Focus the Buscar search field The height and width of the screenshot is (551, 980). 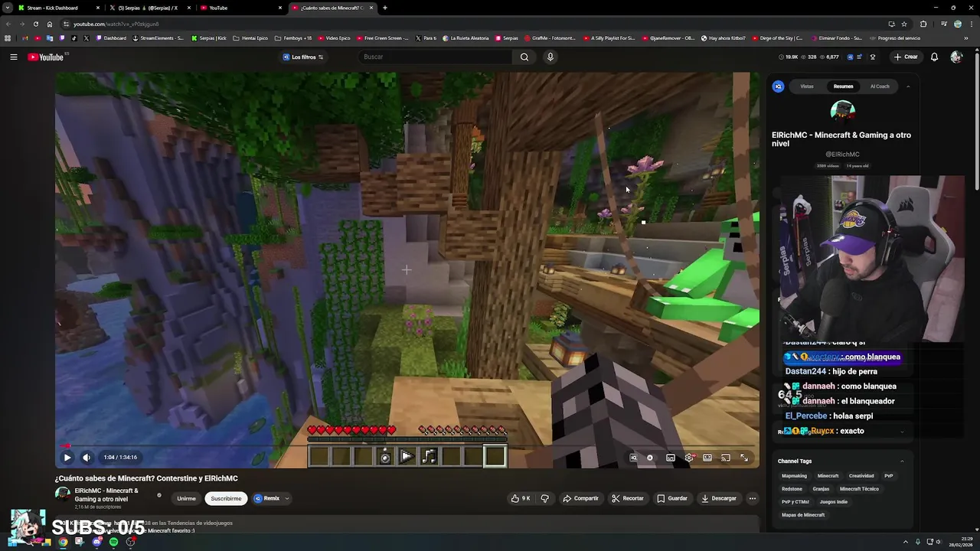[435, 57]
